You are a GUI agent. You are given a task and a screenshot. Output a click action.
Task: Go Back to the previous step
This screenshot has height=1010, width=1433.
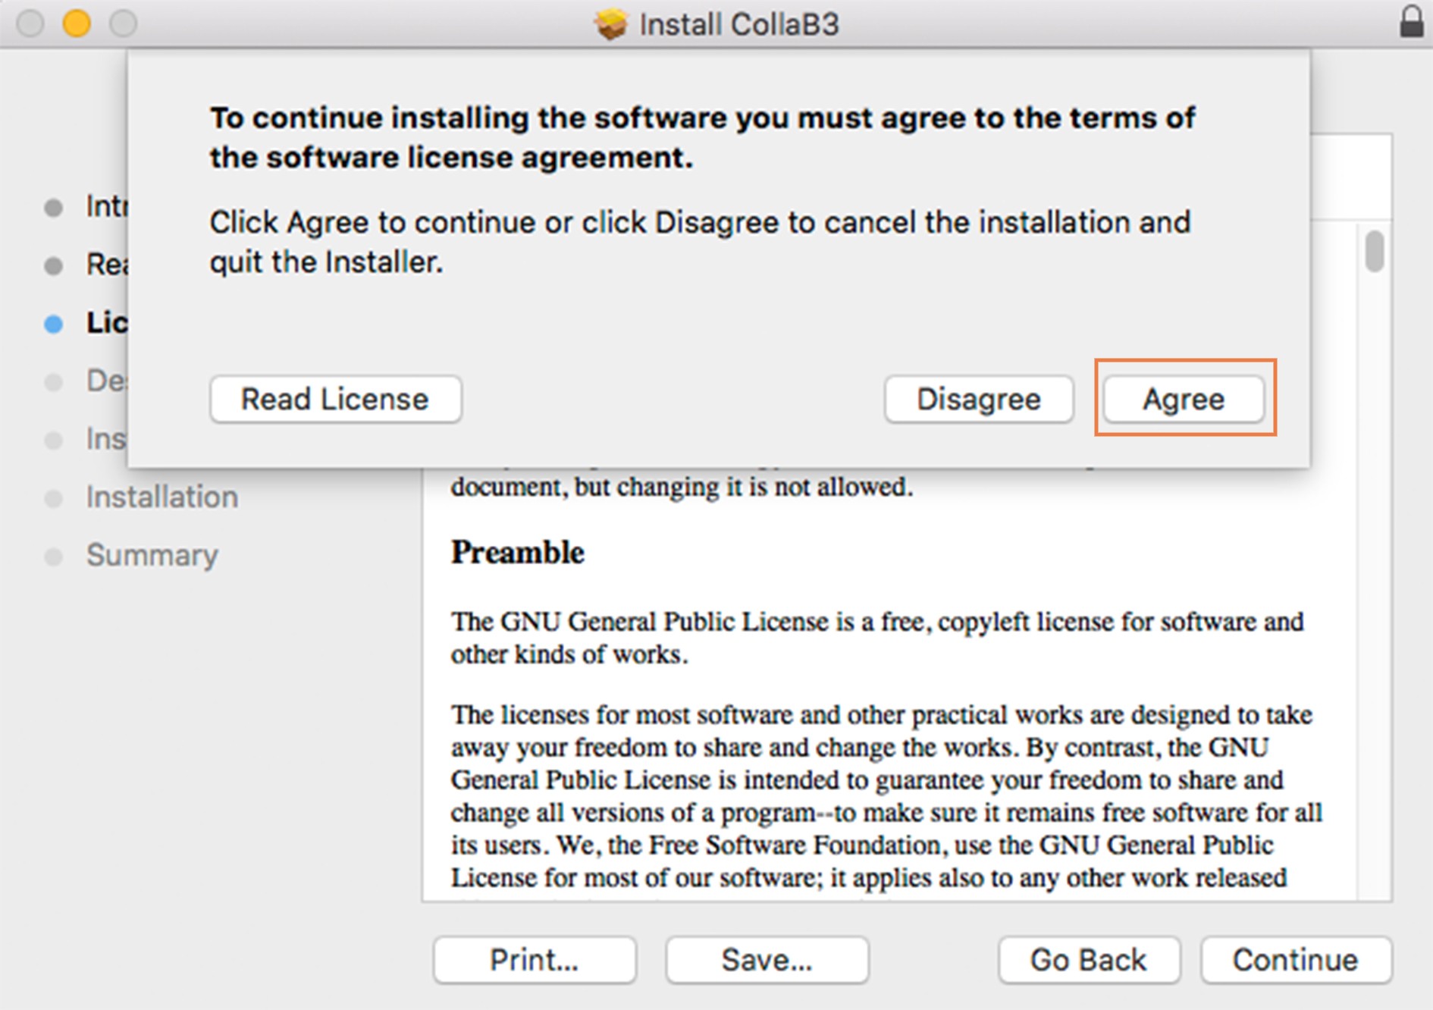1088,960
